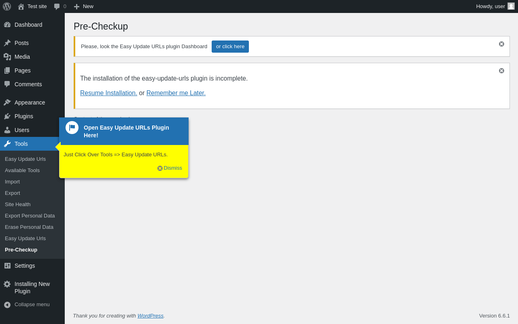Open the Export submenu item
Screen dimensions: 518x324
coord(13,193)
